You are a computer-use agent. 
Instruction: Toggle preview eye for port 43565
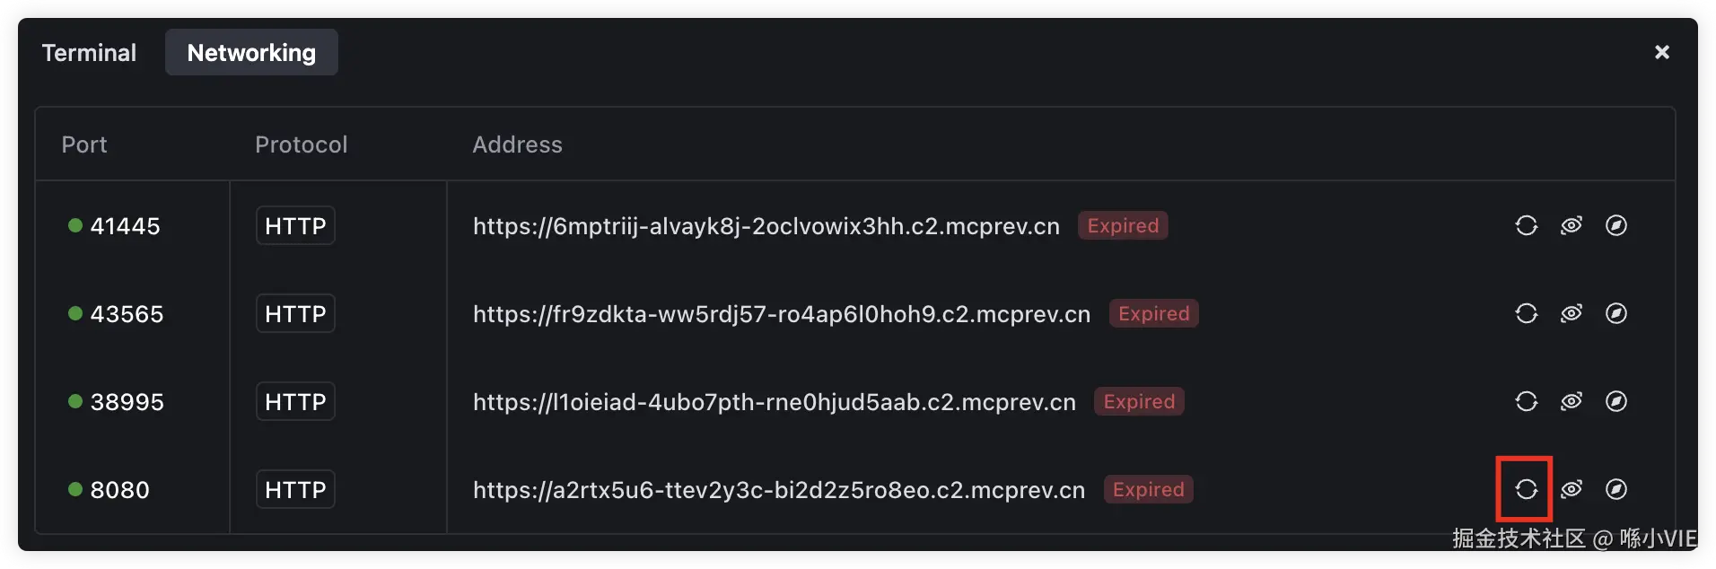1571,313
